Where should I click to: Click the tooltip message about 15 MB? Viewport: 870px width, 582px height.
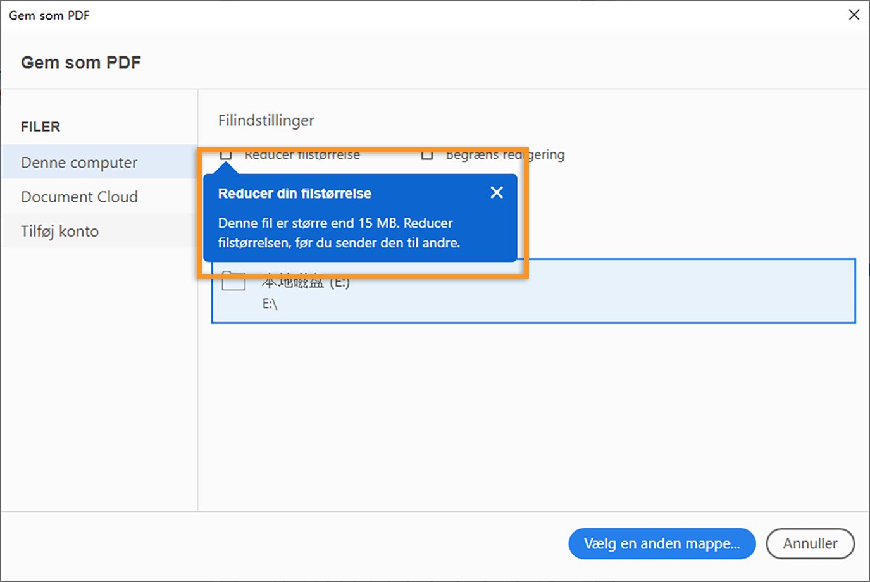point(339,233)
